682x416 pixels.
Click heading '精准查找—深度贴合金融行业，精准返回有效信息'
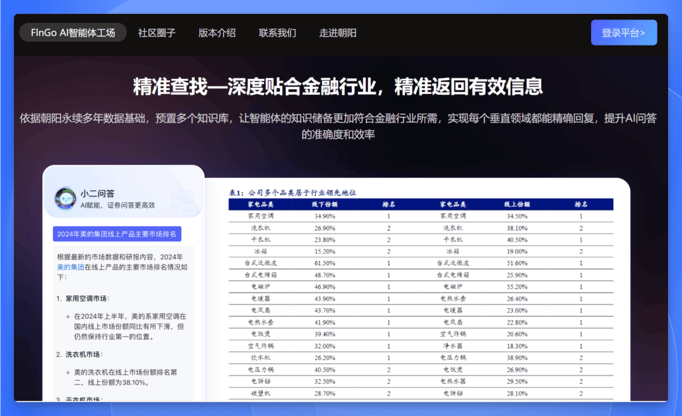pos(338,86)
